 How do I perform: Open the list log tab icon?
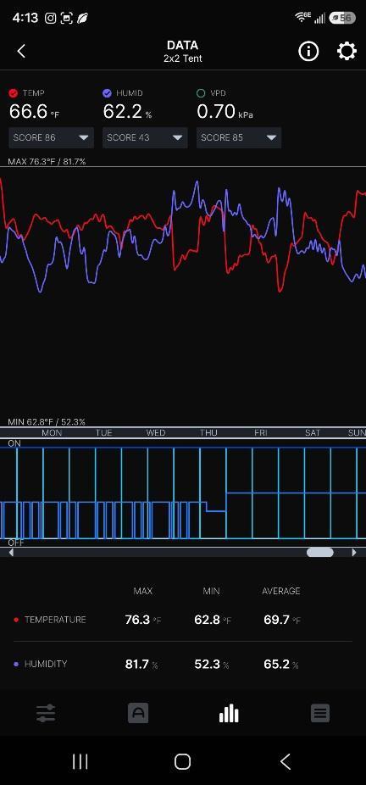[320, 713]
